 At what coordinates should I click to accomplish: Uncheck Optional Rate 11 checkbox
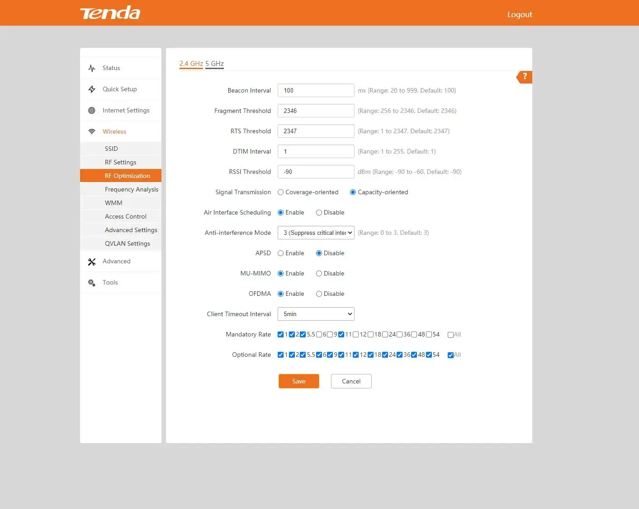pos(341,355)
